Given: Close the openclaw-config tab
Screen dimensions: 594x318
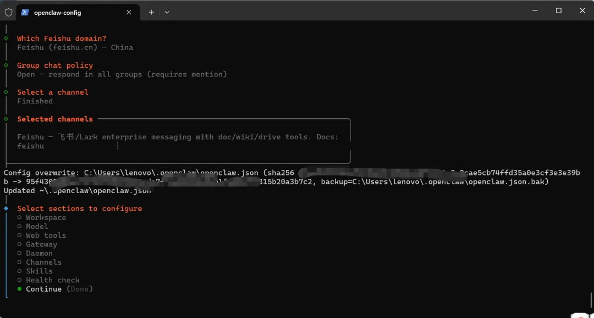Looking at the screenshot, I should pos(129,12).
